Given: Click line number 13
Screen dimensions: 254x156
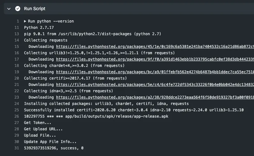Looking at the screenshot, I should click(x=17, y=34).
